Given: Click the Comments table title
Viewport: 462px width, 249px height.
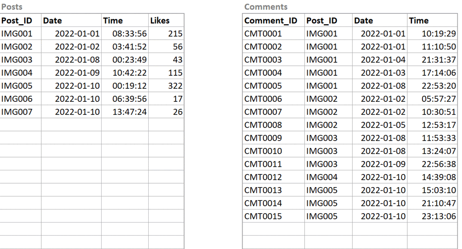Looking at the screenshot, I should click(x=266, y=7).
